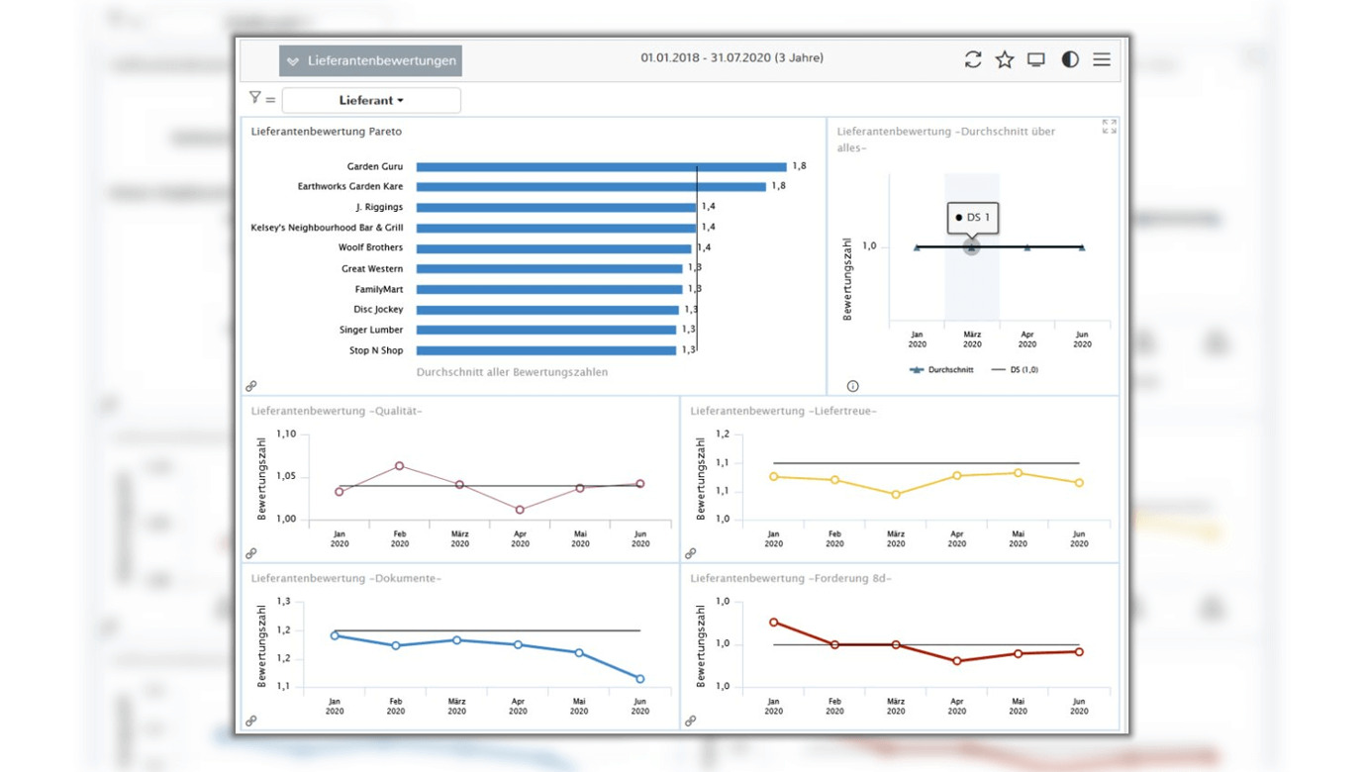Click link icon in the Liefertreue panel
This screenshot has height=772, width=1366.
(691, 553)
